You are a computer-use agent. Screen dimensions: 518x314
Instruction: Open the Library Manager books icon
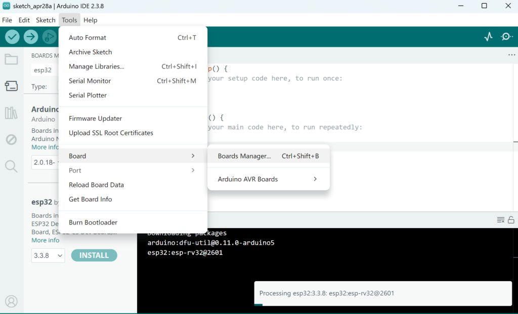point(11,113)
